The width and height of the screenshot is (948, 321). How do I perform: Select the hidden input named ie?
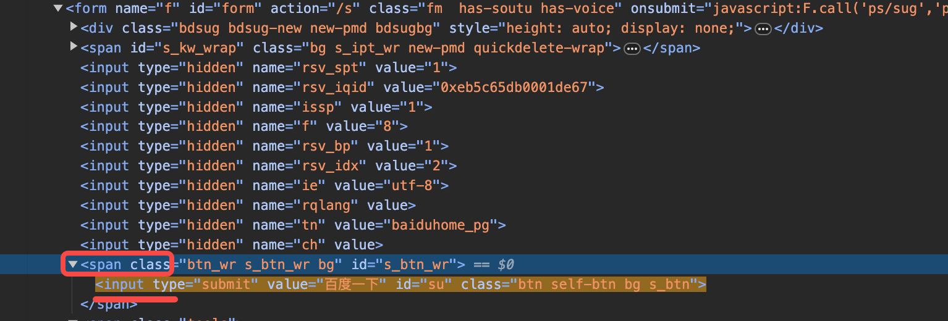265,186
